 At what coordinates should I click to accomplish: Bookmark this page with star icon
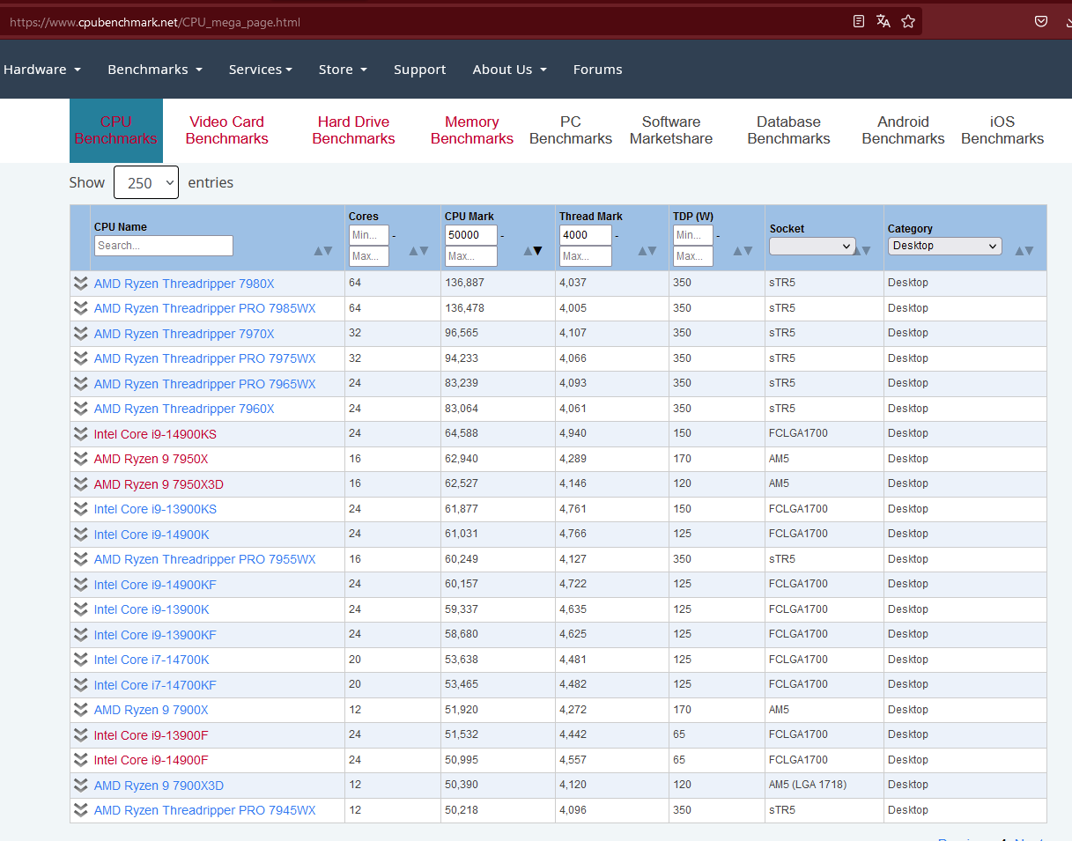(x=908, y=21)
